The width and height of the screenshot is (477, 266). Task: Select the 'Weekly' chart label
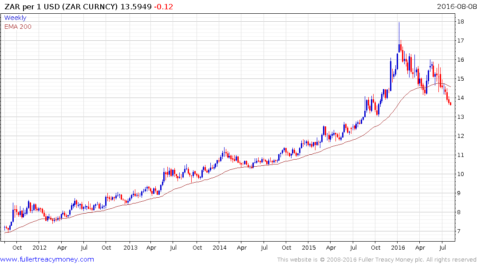(15, 18)
